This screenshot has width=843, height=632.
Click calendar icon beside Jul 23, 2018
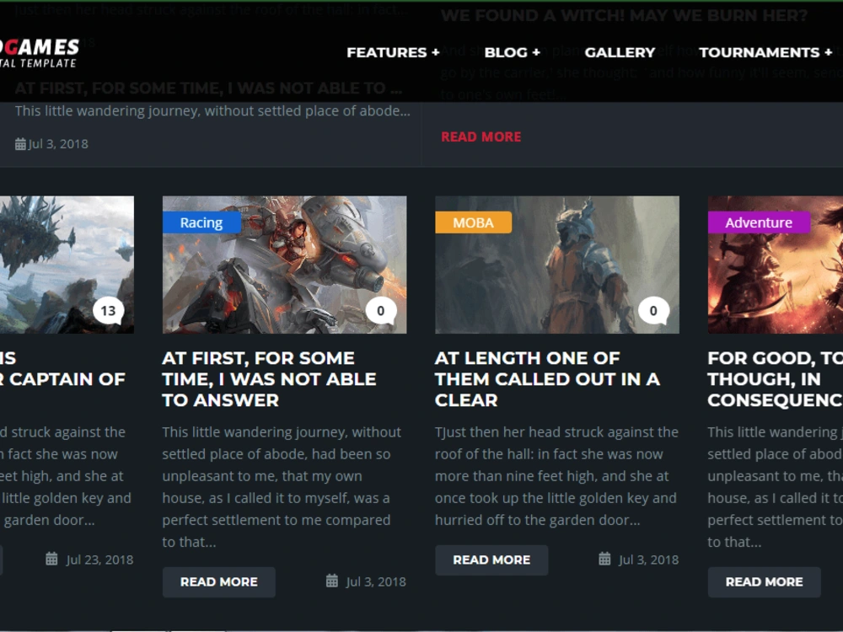[x=51, y=559]
